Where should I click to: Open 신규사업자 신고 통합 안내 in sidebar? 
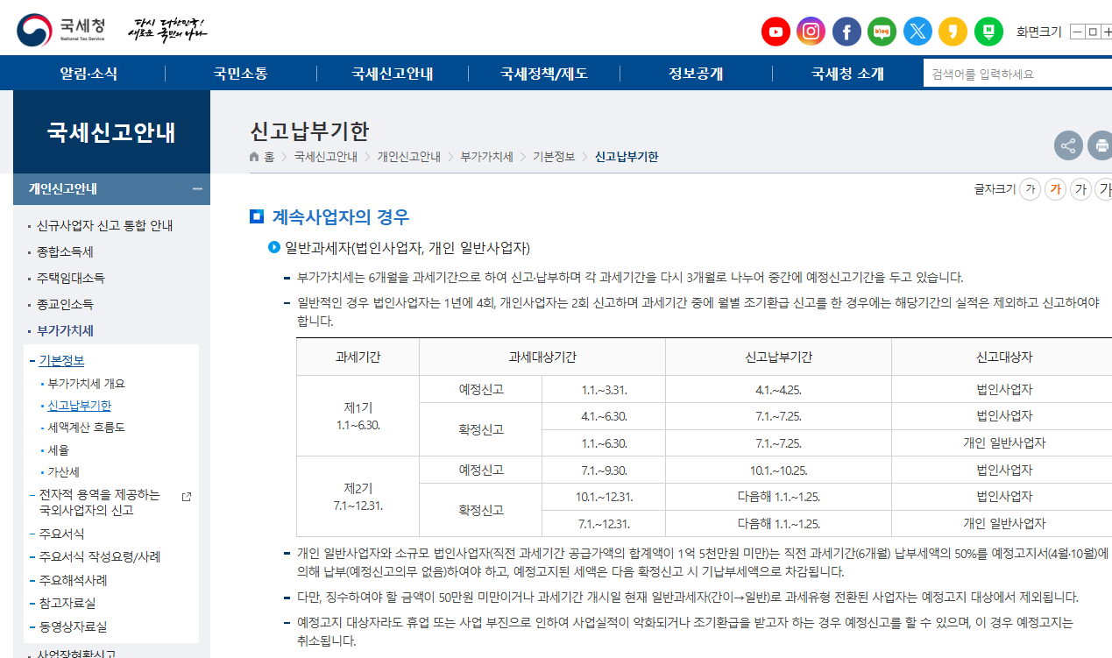[104, 226]
